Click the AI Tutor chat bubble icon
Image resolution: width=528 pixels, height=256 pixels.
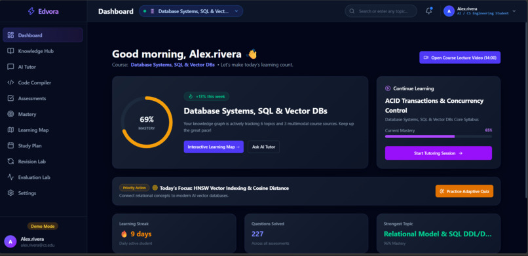pos(10,67)
